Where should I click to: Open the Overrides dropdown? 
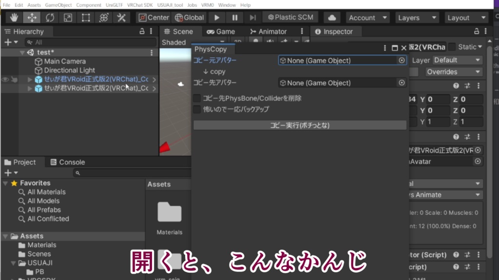[453, 71]
